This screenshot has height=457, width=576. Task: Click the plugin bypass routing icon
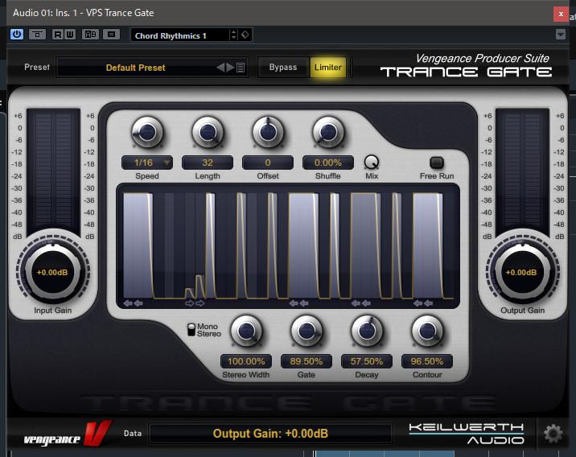[37, 35]
